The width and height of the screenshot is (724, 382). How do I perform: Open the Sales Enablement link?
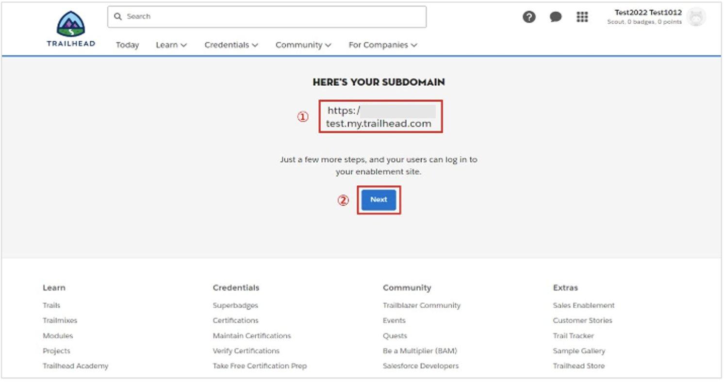point(584,305)
